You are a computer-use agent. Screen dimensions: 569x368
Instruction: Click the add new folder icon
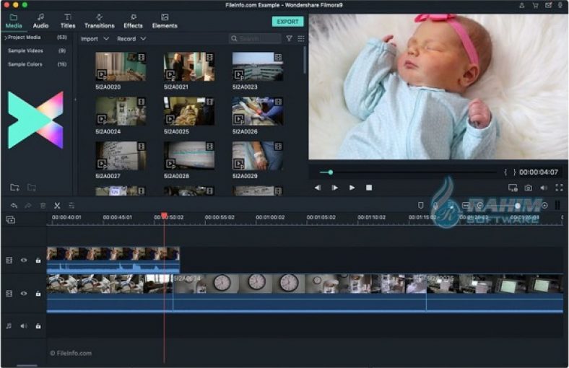(14, 188)
